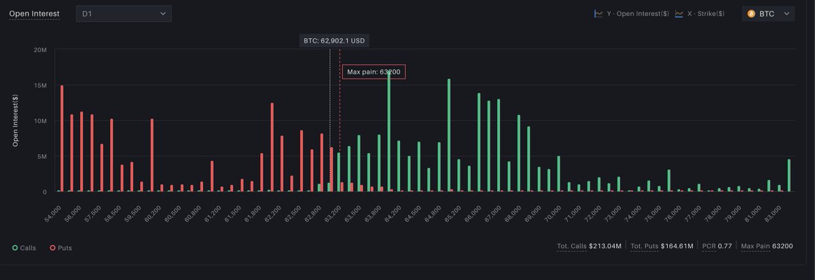815x280 pixels.
Task: Click the 'Tot. Calls' label
Action: [572, 246]
